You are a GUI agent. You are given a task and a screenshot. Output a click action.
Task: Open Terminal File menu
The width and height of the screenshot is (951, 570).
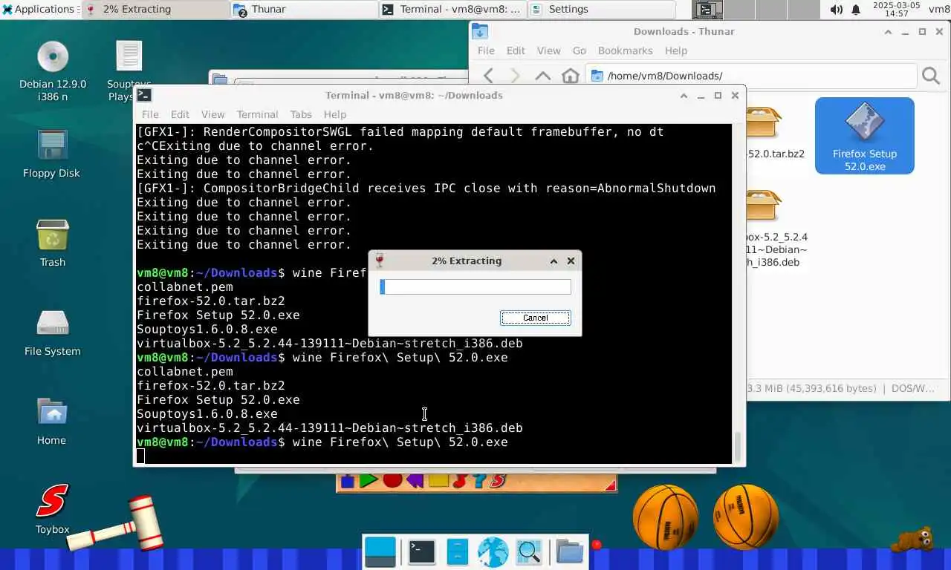coord(150,114)
